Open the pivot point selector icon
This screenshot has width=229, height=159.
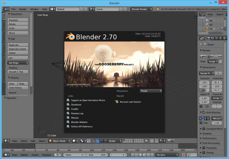[x=82, y=141]
